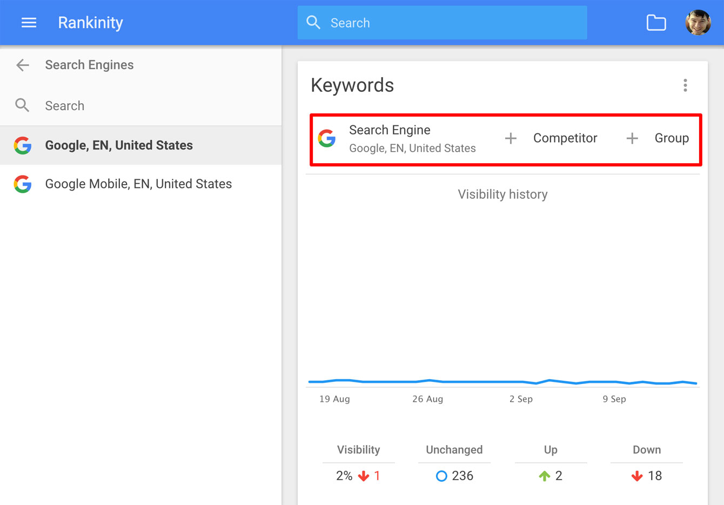Open the Search Engine selector
Image resolution: width=724 pixels, height=505 pixels.
click(x=397, y=139)
